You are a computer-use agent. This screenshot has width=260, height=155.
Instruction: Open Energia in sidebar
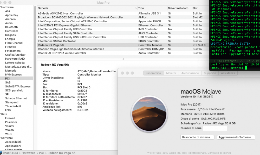coord(10,39)
